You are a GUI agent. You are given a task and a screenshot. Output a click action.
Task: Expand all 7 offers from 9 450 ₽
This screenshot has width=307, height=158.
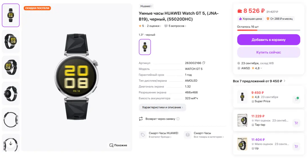[x=259, y=81]
